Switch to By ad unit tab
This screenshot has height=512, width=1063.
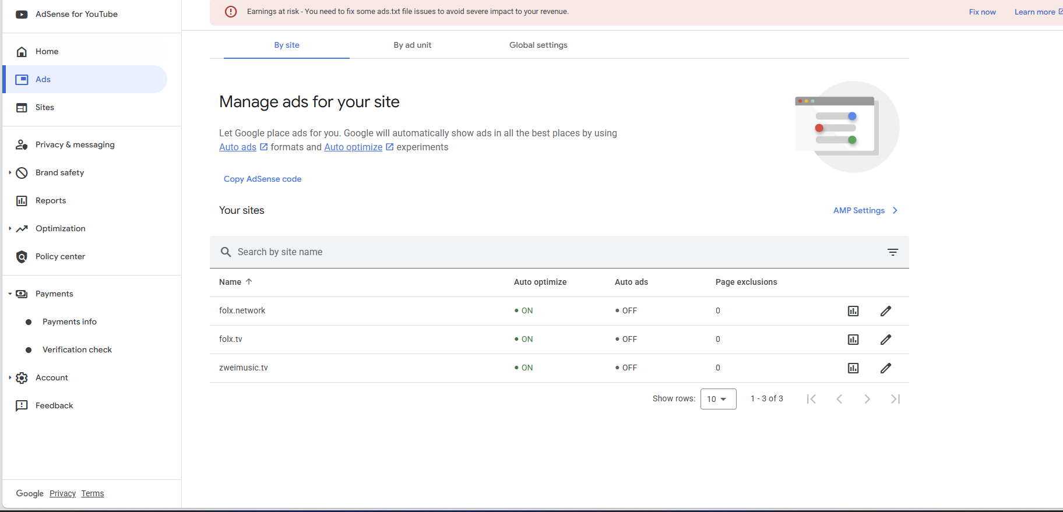413,45
